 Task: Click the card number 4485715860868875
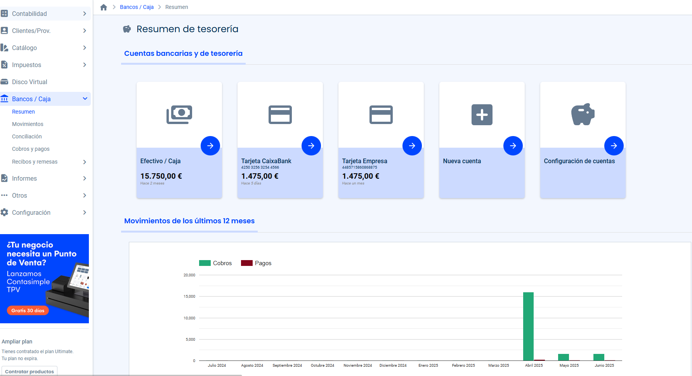click(x=359, y=167)
